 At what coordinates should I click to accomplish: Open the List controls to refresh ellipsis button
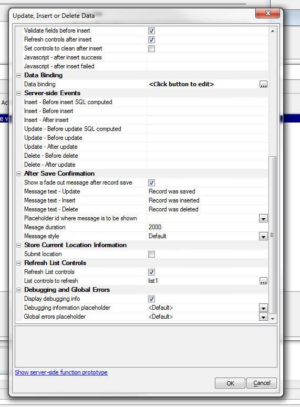(263, 281)
